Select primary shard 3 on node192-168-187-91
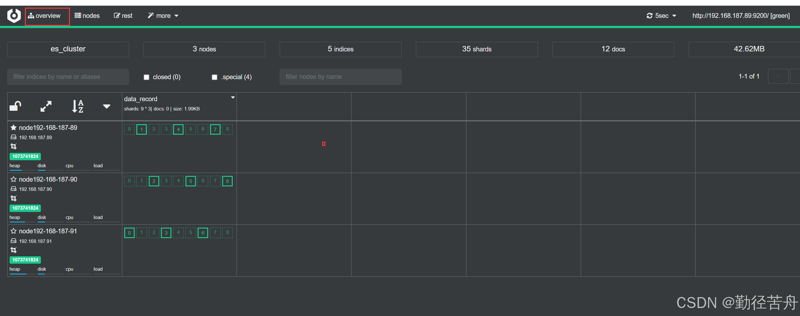800x316 pixels. click(166, 233)
